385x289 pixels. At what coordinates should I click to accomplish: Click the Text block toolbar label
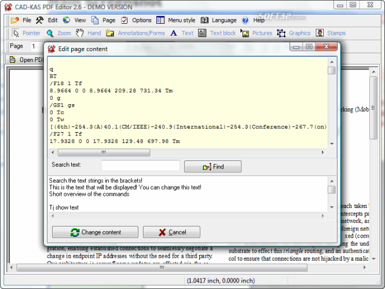click(x=223, y=33)
